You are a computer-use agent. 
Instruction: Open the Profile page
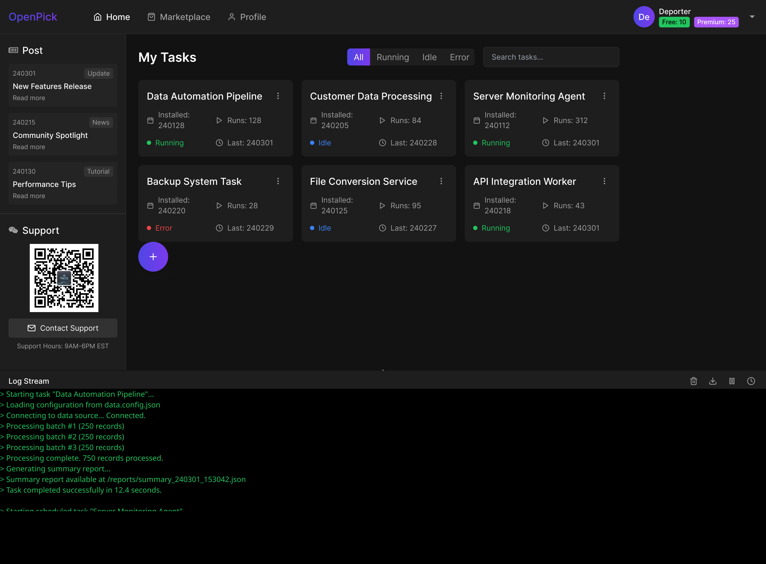(x=247, y=17)
